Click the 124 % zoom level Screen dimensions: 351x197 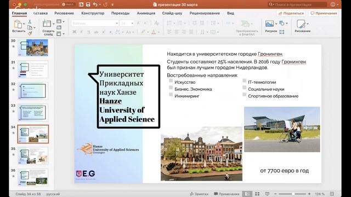320,194
